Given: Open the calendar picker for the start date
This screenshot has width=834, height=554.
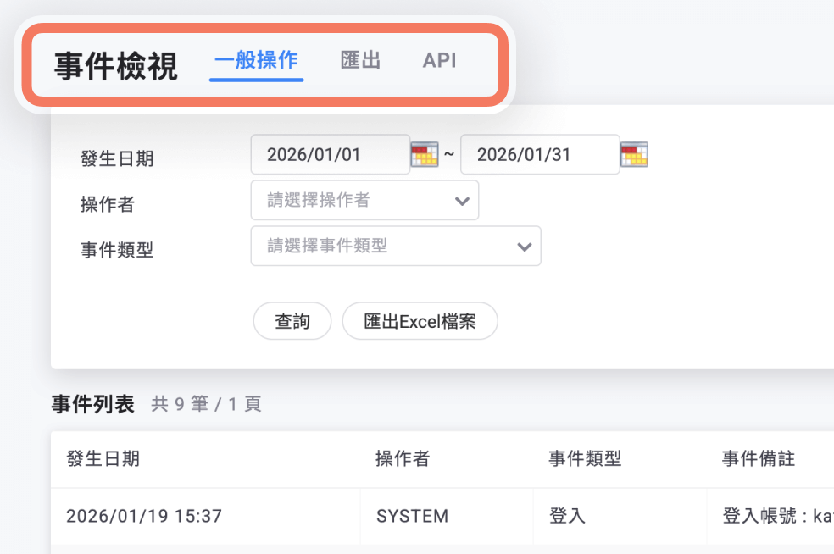Looking at the screenshot, I should tap(425, 154).
